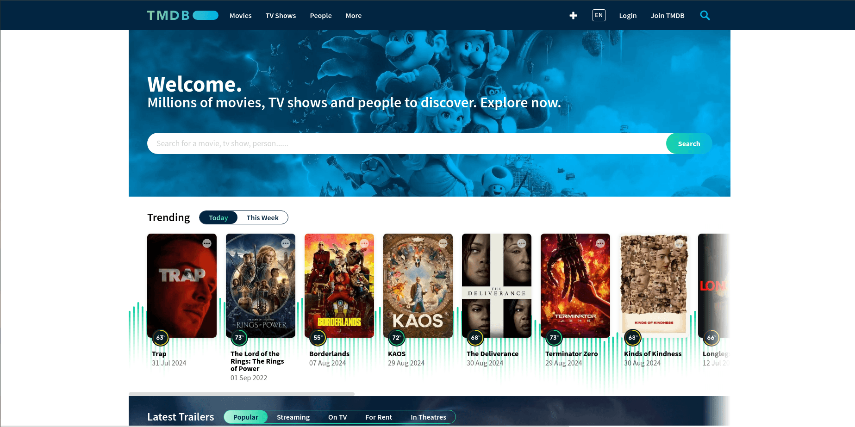Switch trending to This Week
The width and height of the screenshot is (855, 427).
262,217
